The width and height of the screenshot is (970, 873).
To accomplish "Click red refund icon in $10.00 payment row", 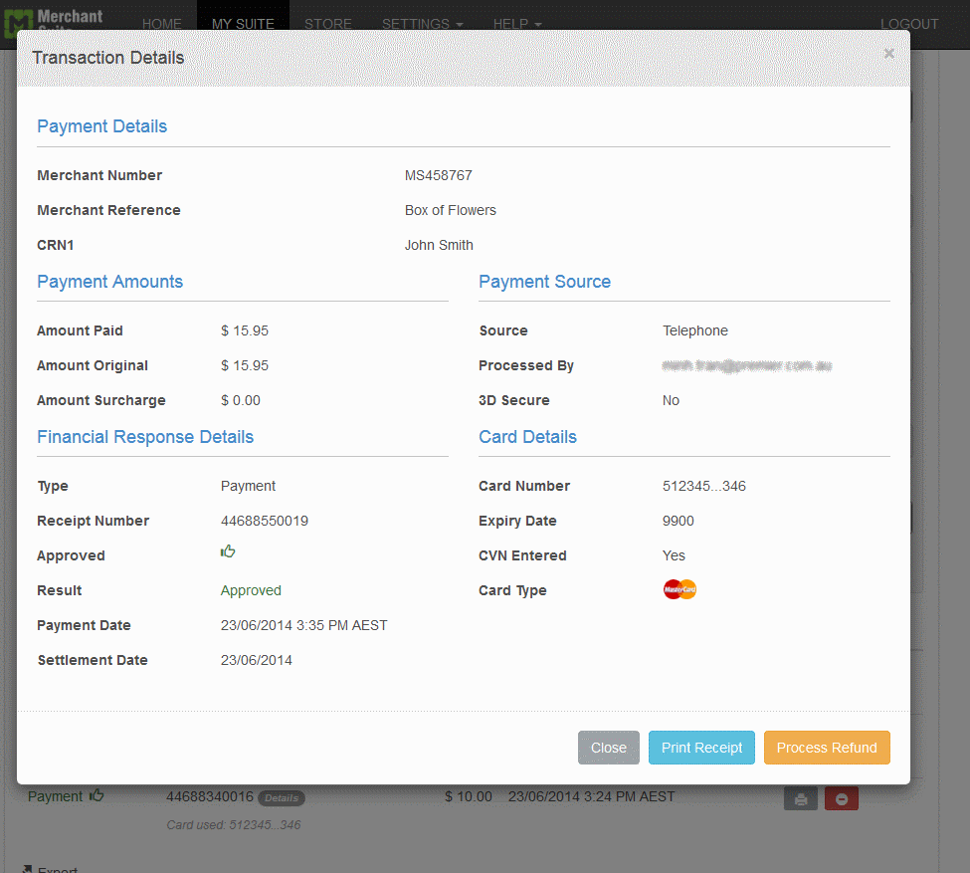I will pyautogui.click(x=842, y=798).
